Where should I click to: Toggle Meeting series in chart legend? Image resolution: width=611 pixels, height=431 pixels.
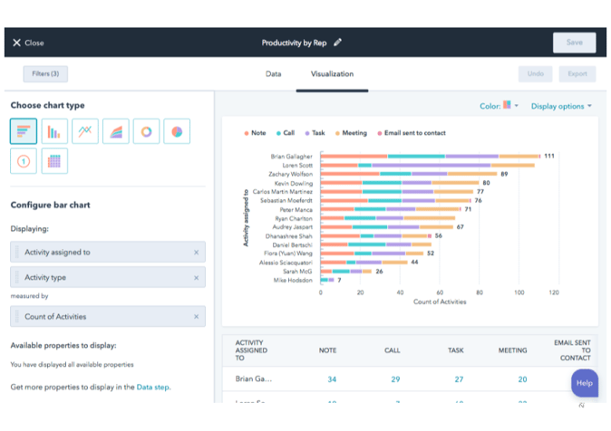click(351, 133)
